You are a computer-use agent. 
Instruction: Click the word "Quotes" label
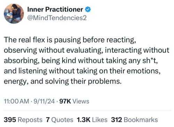tap(62, 120)
